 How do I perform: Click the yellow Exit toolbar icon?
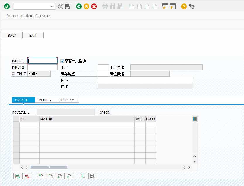pyautogui.click(x=86, y=6)
